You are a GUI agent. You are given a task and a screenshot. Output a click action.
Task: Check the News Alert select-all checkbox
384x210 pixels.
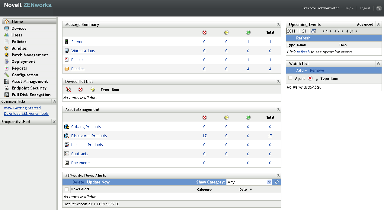(66, 189)
